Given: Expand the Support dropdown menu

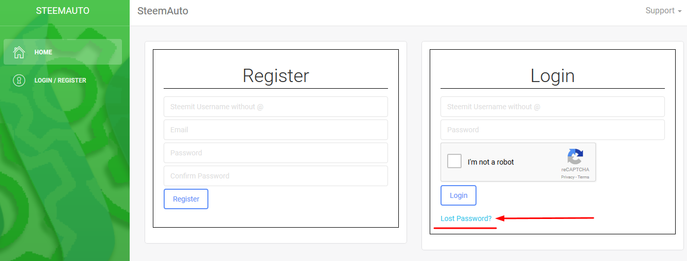Looking at the screenshot, I should coord(663,11).
